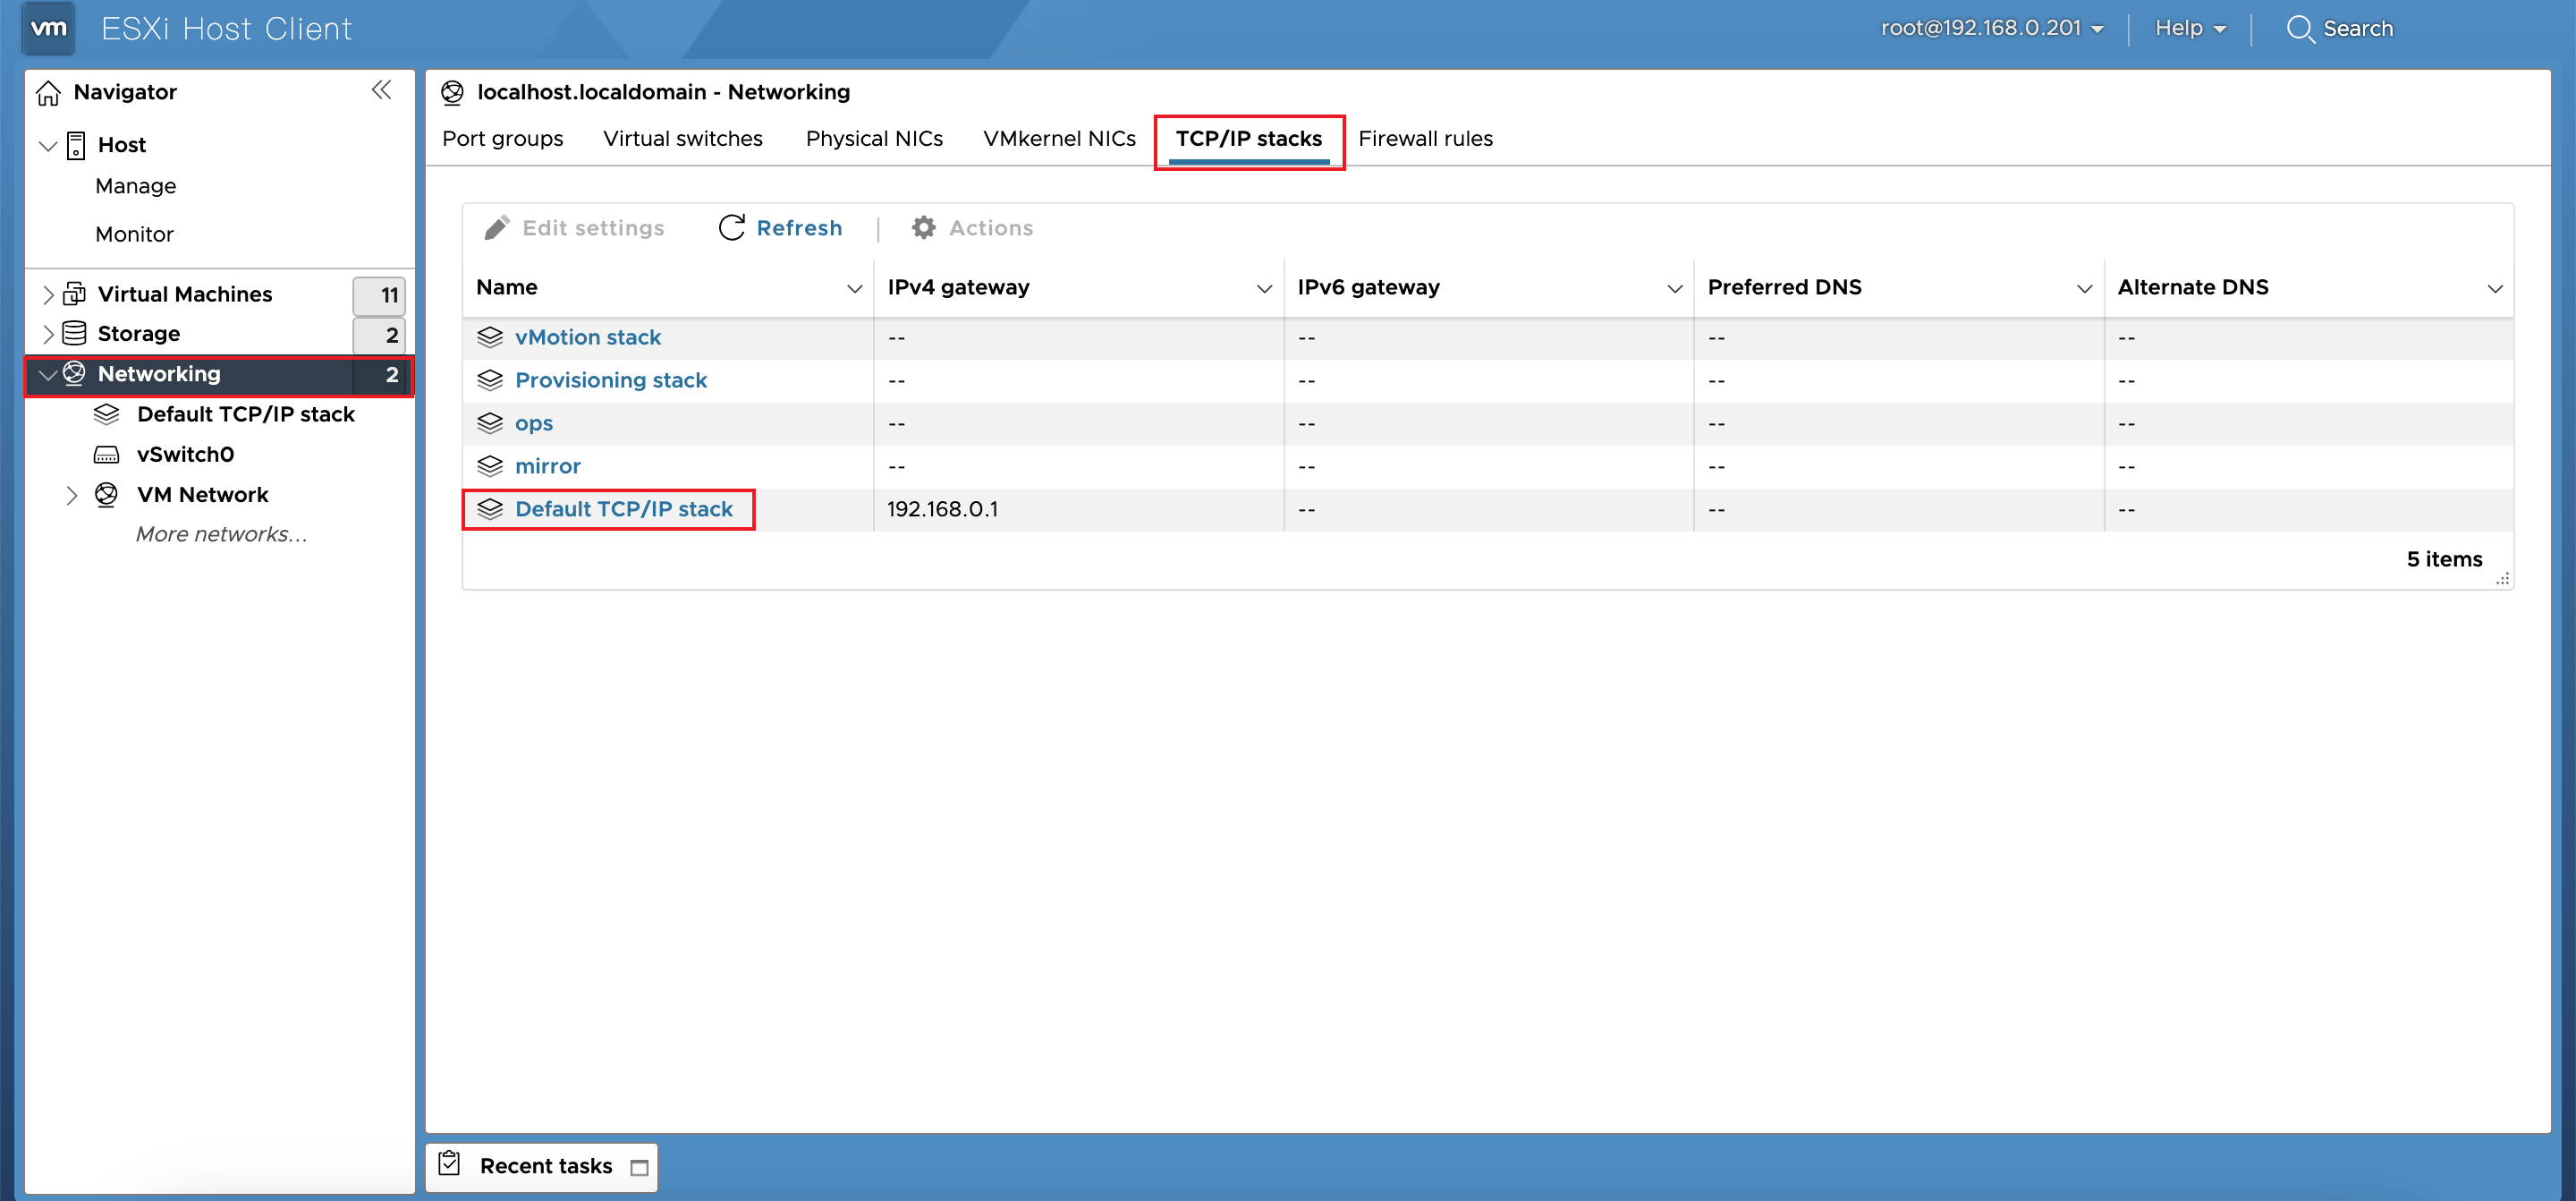
Task: Select Manage under Host
Action: pos(136,186)
